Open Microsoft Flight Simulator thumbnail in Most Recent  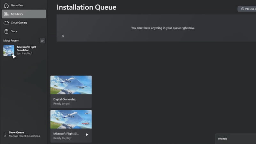point(9,50)
